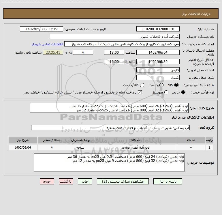Image resolution: width=222 pixels, height=215 pixels.
Task: Click the بازگشت back button
Action: click(66, 182)
